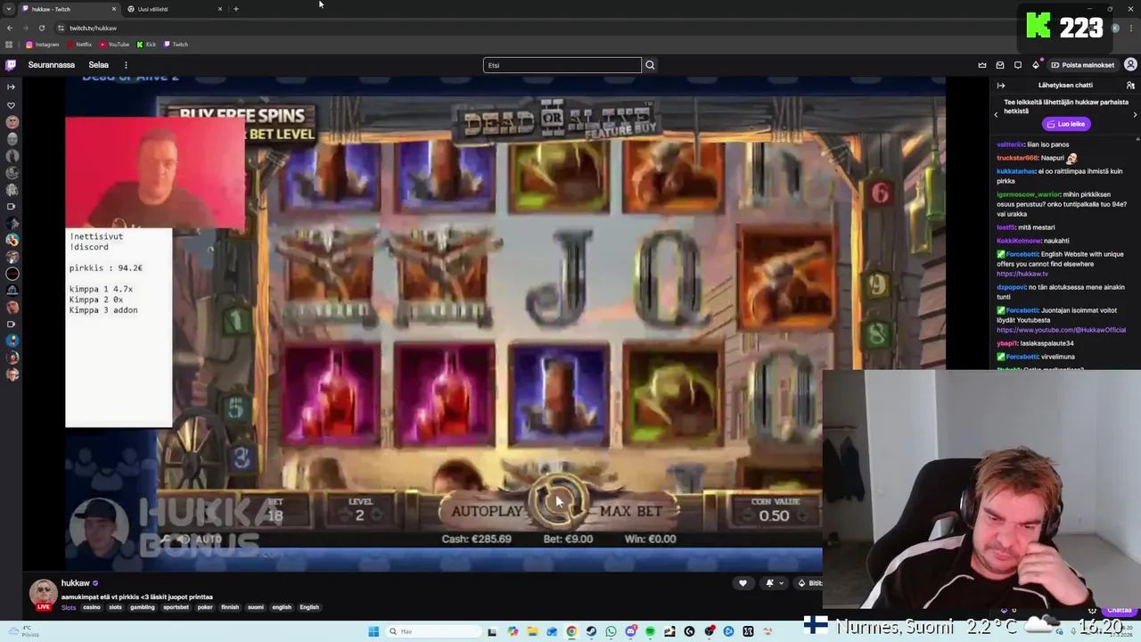1141x642 pixels.
Task: Click the browser back arrow
Action: (x=10, y=28)
